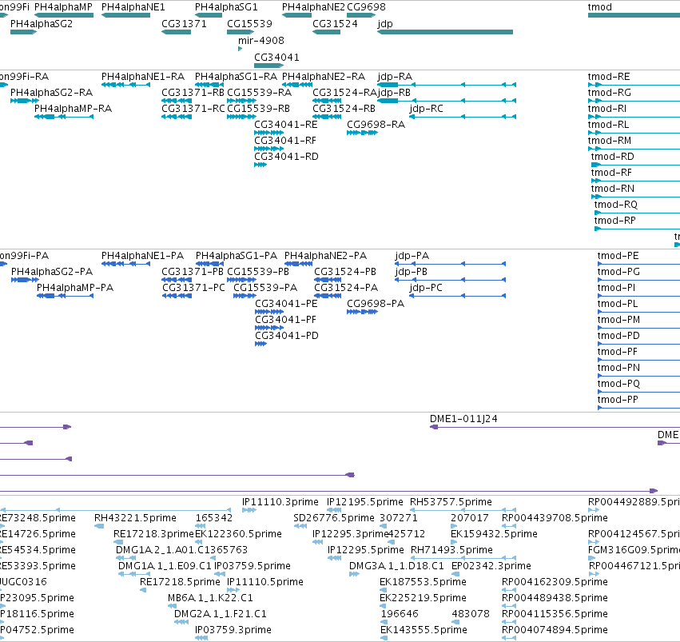Viewport: 680px width, 642px height.
Task: Select the EP02342.3prime EST label
Action: click(491, 566)
